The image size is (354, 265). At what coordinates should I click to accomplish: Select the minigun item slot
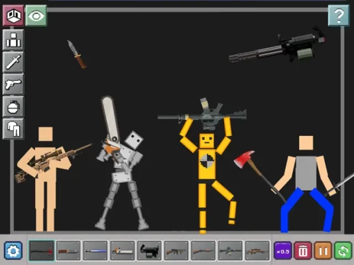pyautogui.click(x=149, y=250)
